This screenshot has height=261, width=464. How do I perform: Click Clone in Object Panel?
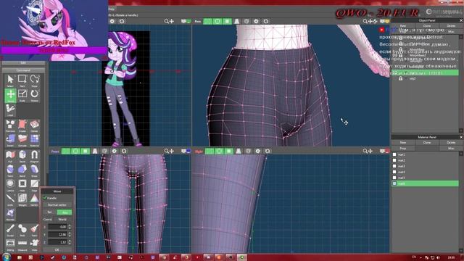pyautogui.click(x=427, y=26)
